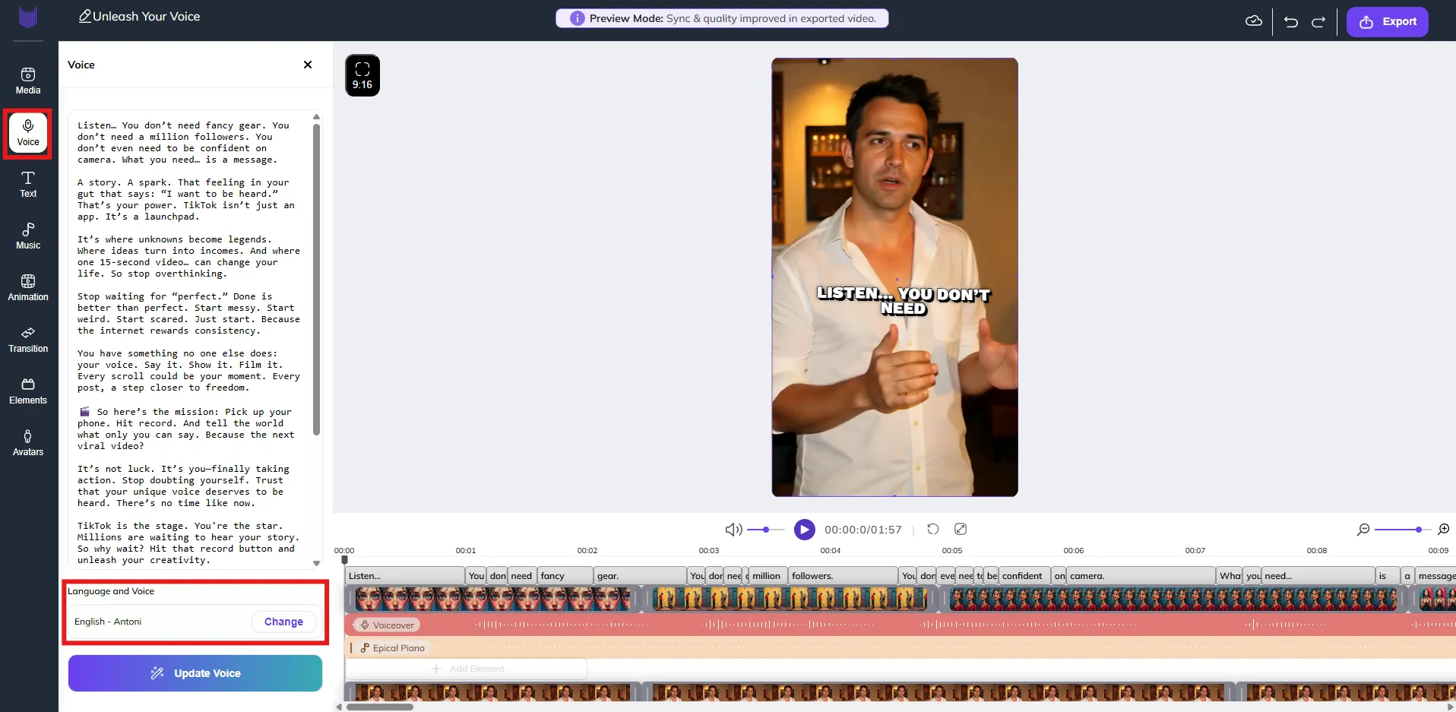Click Add Element in the timeline
This screenshot has width=1456, height=712.
(x=467, y=669)
